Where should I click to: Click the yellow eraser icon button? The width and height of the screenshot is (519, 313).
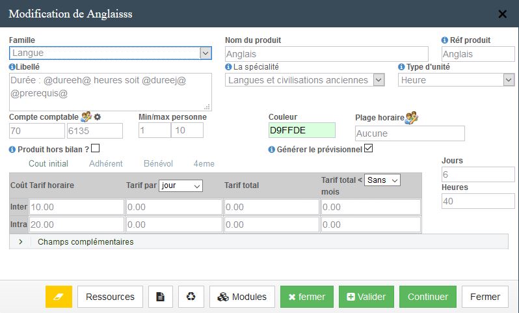tap(59, 297)
